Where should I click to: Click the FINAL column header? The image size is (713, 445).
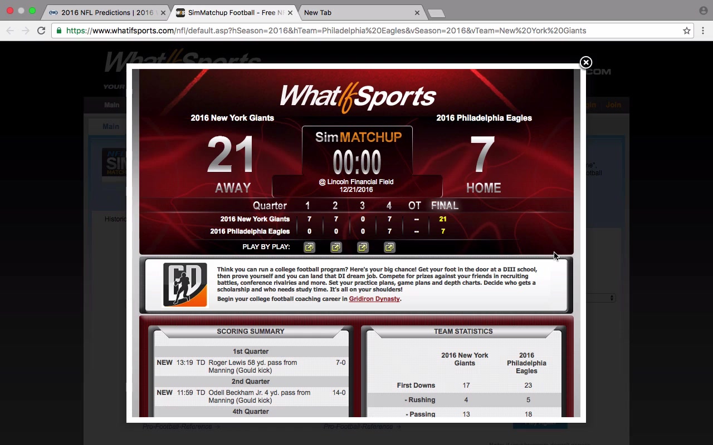point(445,206)
